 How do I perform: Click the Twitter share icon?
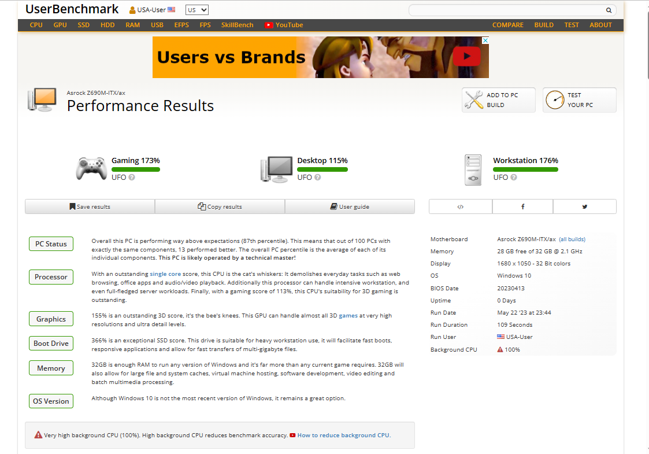[584, 206]
